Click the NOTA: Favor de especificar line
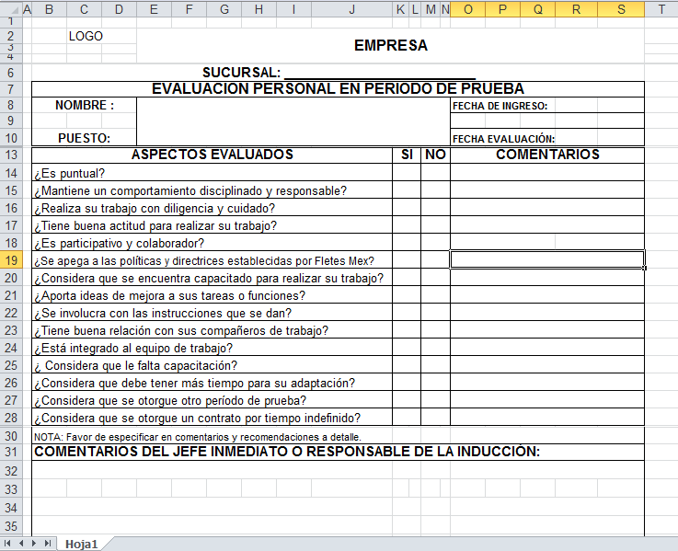 198,437
